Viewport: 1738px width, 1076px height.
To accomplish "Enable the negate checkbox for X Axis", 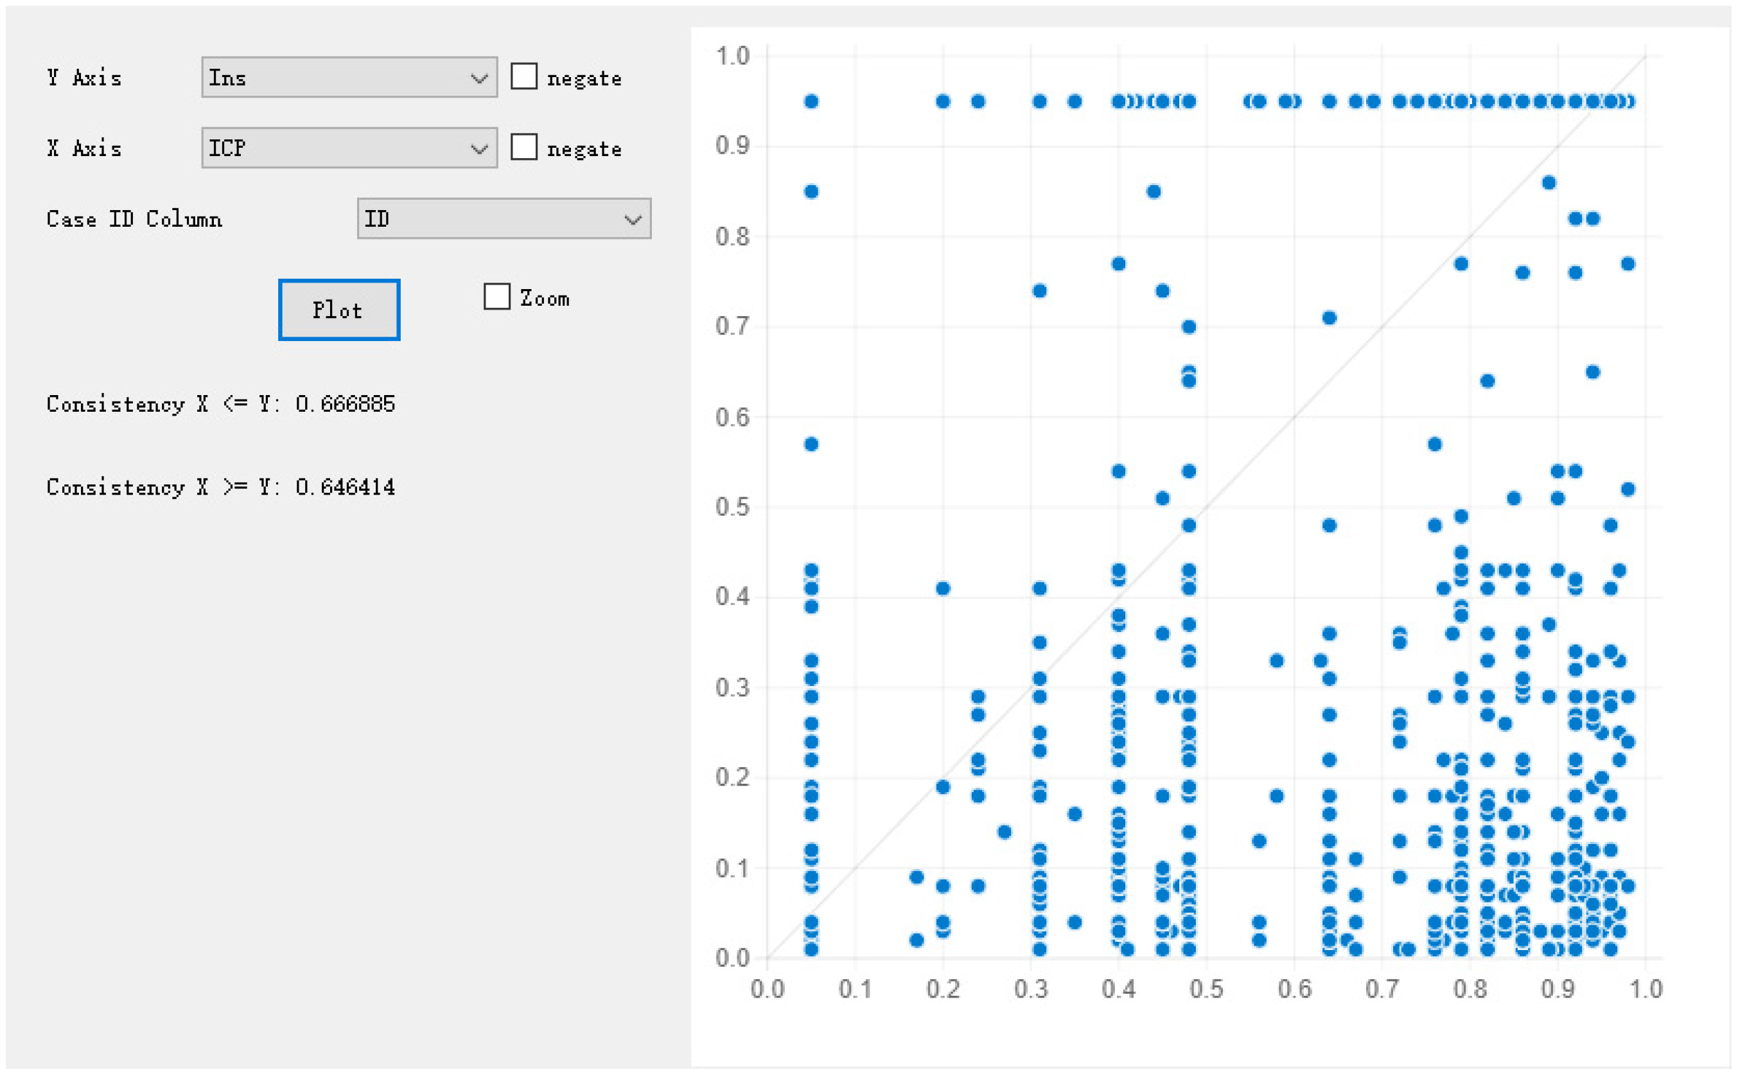I will click(x=524, y=146).
